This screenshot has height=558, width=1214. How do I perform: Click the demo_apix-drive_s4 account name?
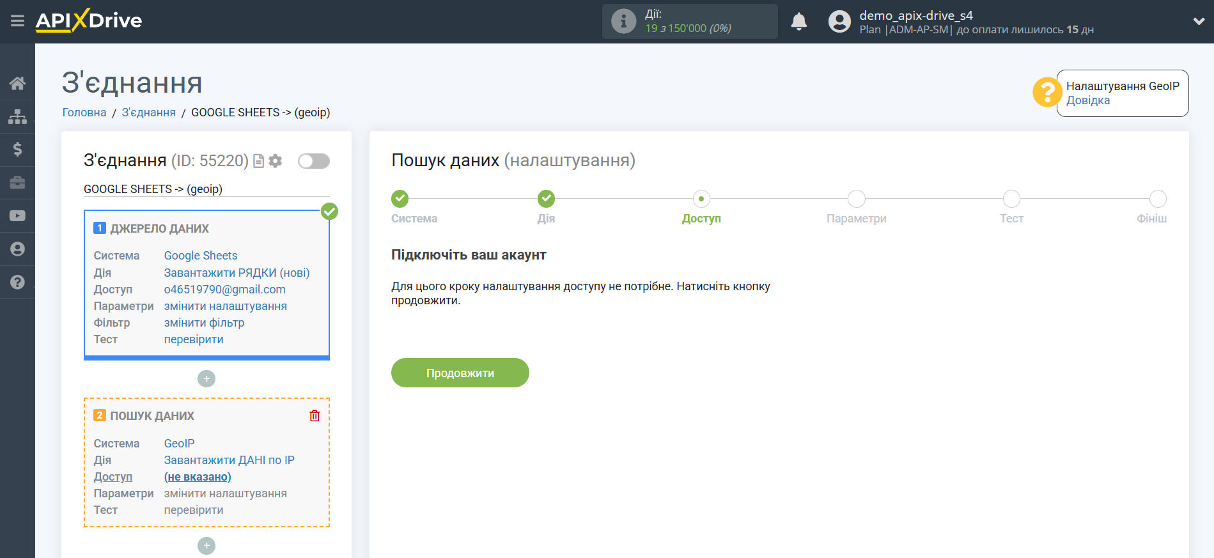[915, 15]
